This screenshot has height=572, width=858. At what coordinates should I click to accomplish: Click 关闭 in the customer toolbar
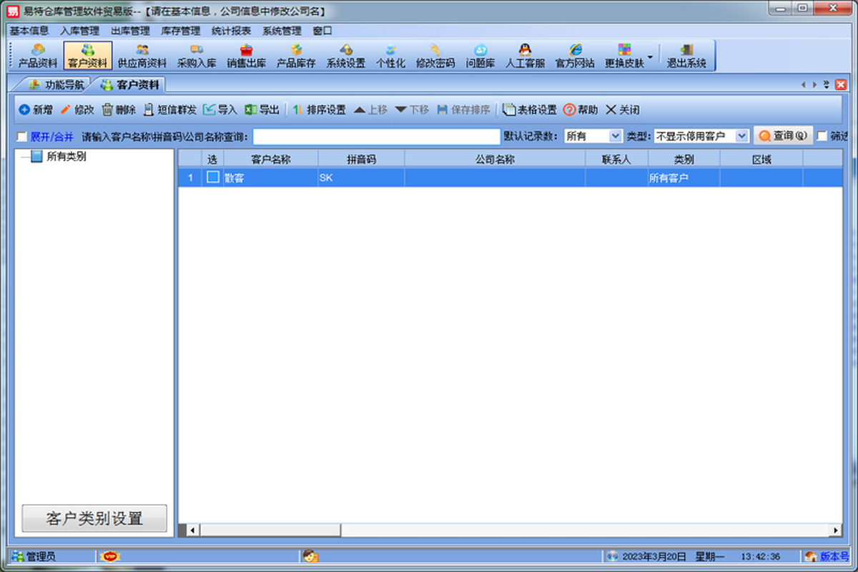622,110
